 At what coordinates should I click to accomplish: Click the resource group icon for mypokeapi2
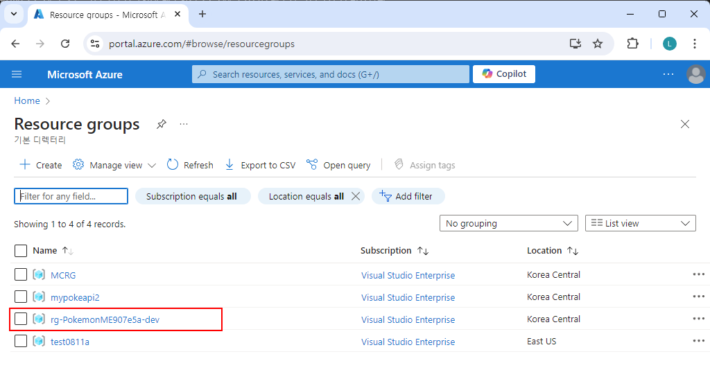pos(39,297)
